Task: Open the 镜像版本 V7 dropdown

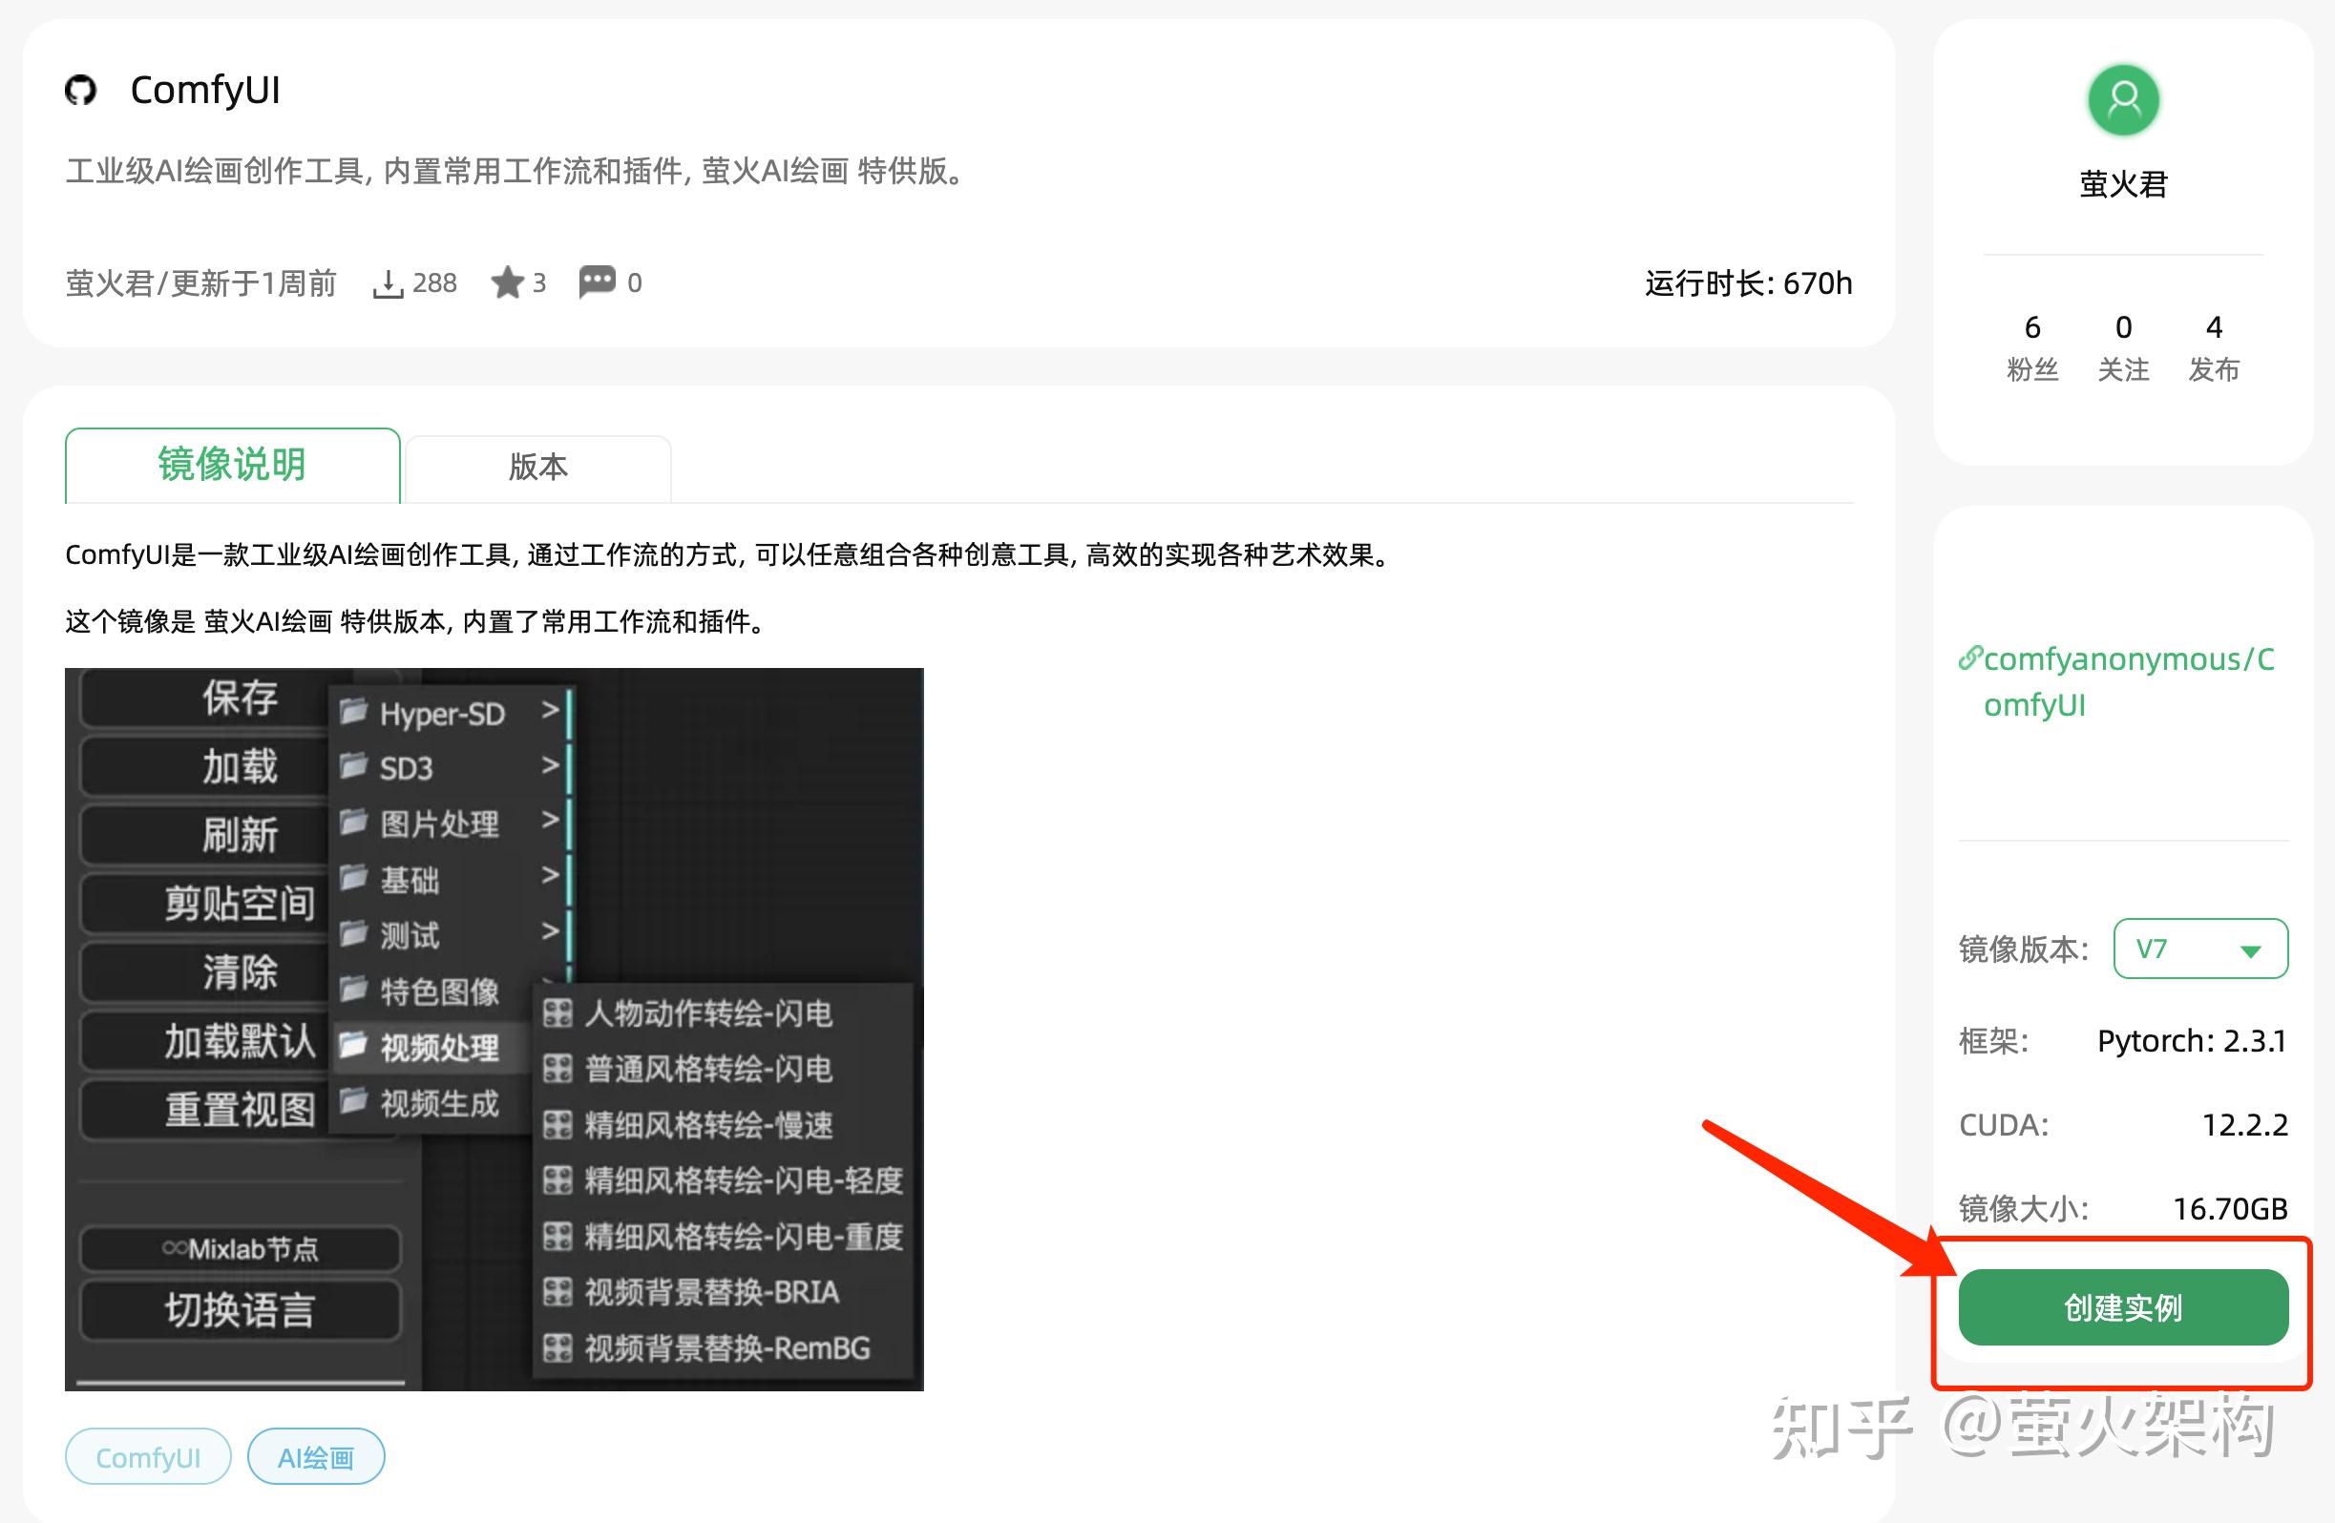Action: point(2199,949)
